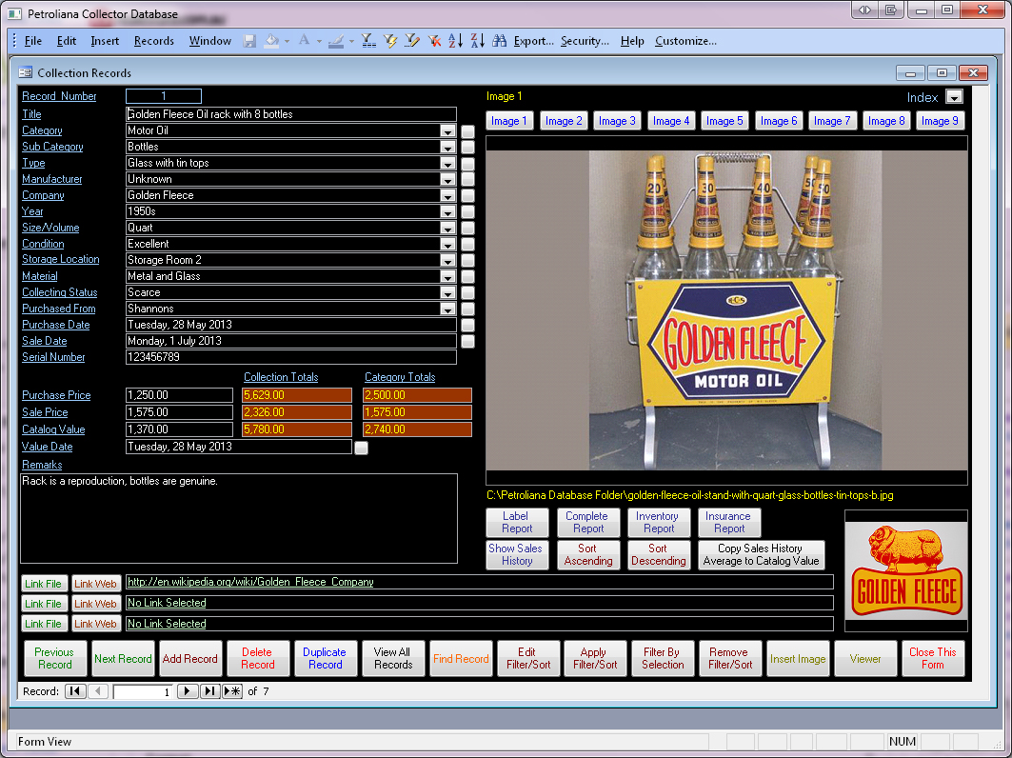Open the Edit menu
Image resolution: width=1012 pixels, height=758 pixels.
click(x=67, y=41)
